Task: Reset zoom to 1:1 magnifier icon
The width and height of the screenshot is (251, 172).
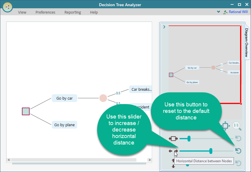Action: [x=237, y=126]
